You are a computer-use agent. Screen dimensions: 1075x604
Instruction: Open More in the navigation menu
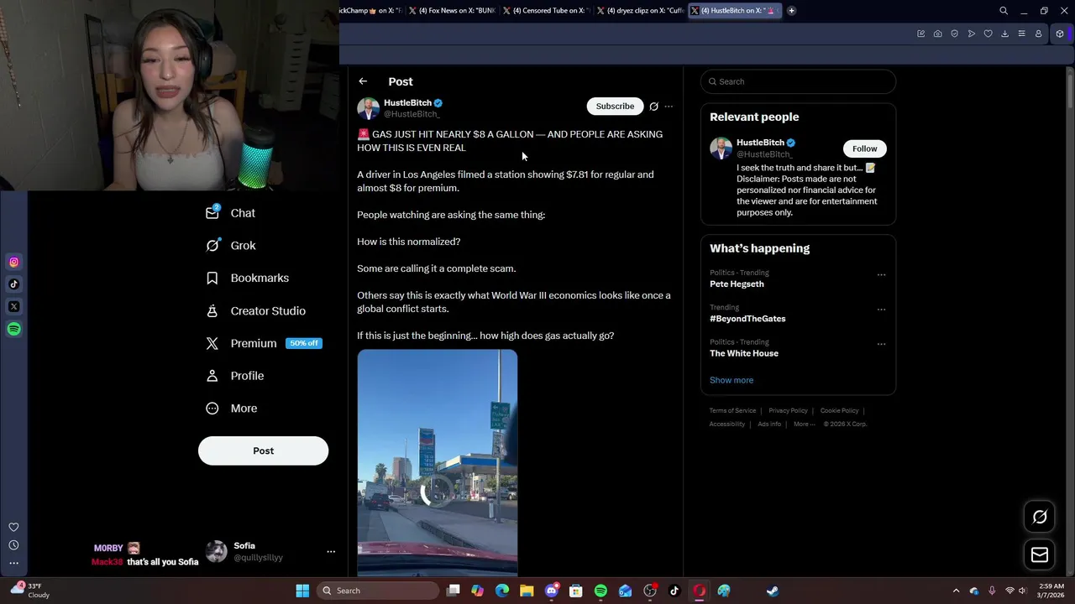232,409
